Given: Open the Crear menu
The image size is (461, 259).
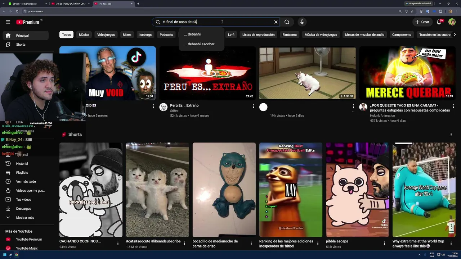Looking at the screenshot, I should point(422,22).
